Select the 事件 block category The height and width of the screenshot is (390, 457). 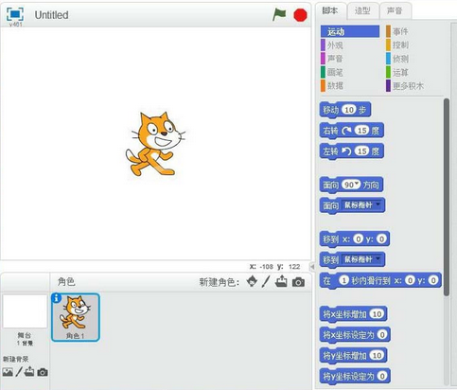click(x=397, y=31)
